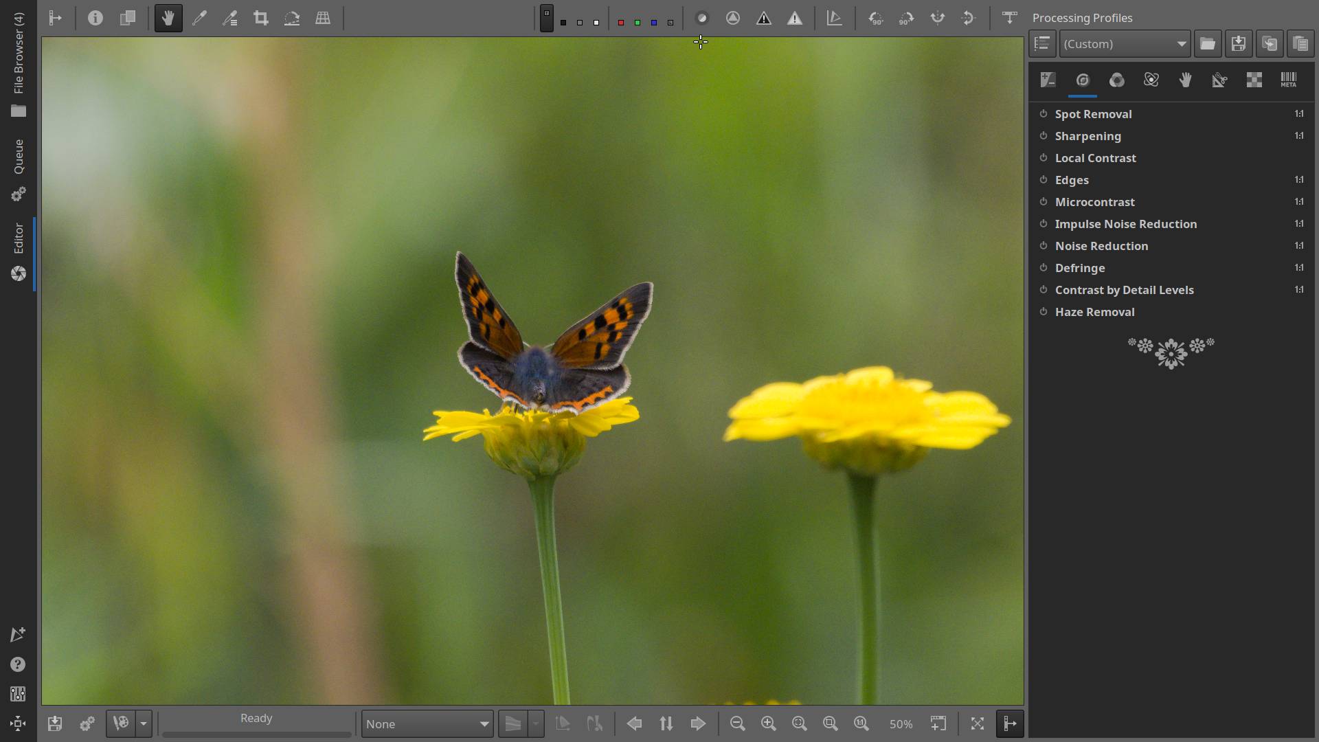
Task: Rotate the image left 90 degrees
Action: click(x=875, y=19)
